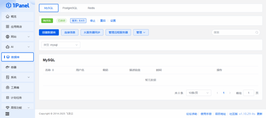Open the 10条/页 page size dropdown

tap(199, 93)
